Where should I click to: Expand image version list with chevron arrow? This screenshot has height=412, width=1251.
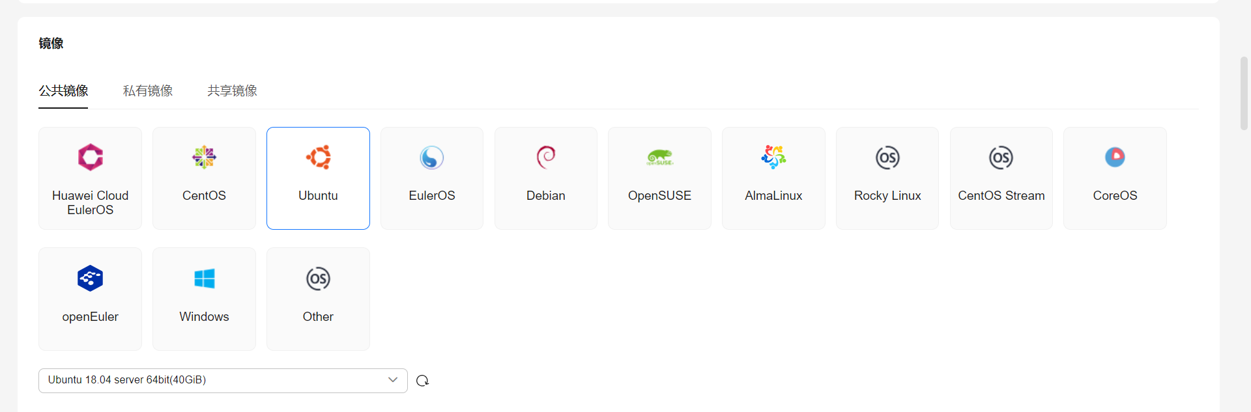pyautogui.click(x=393, y=380)
